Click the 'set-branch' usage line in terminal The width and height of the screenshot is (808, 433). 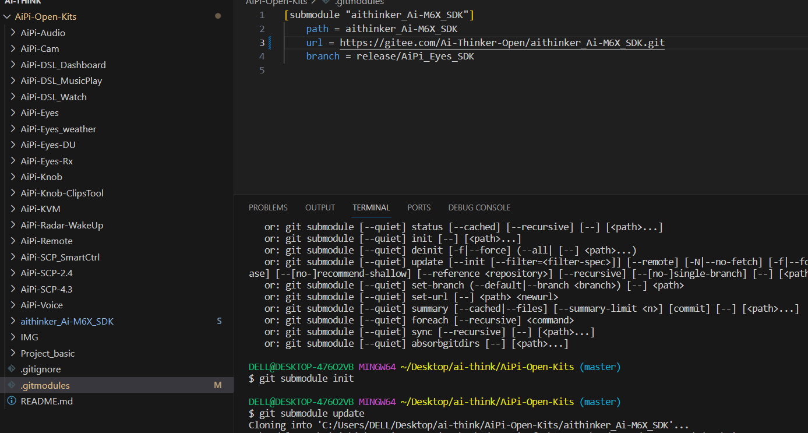click(x=474, y=286)
